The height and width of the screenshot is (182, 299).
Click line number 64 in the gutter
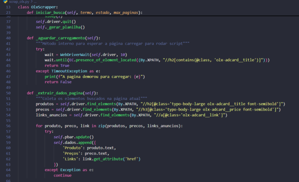pos(8,170)
